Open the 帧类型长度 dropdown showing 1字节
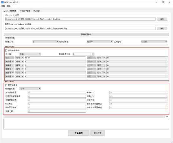Viewport: 173px width, 143px height. [30, 89]
